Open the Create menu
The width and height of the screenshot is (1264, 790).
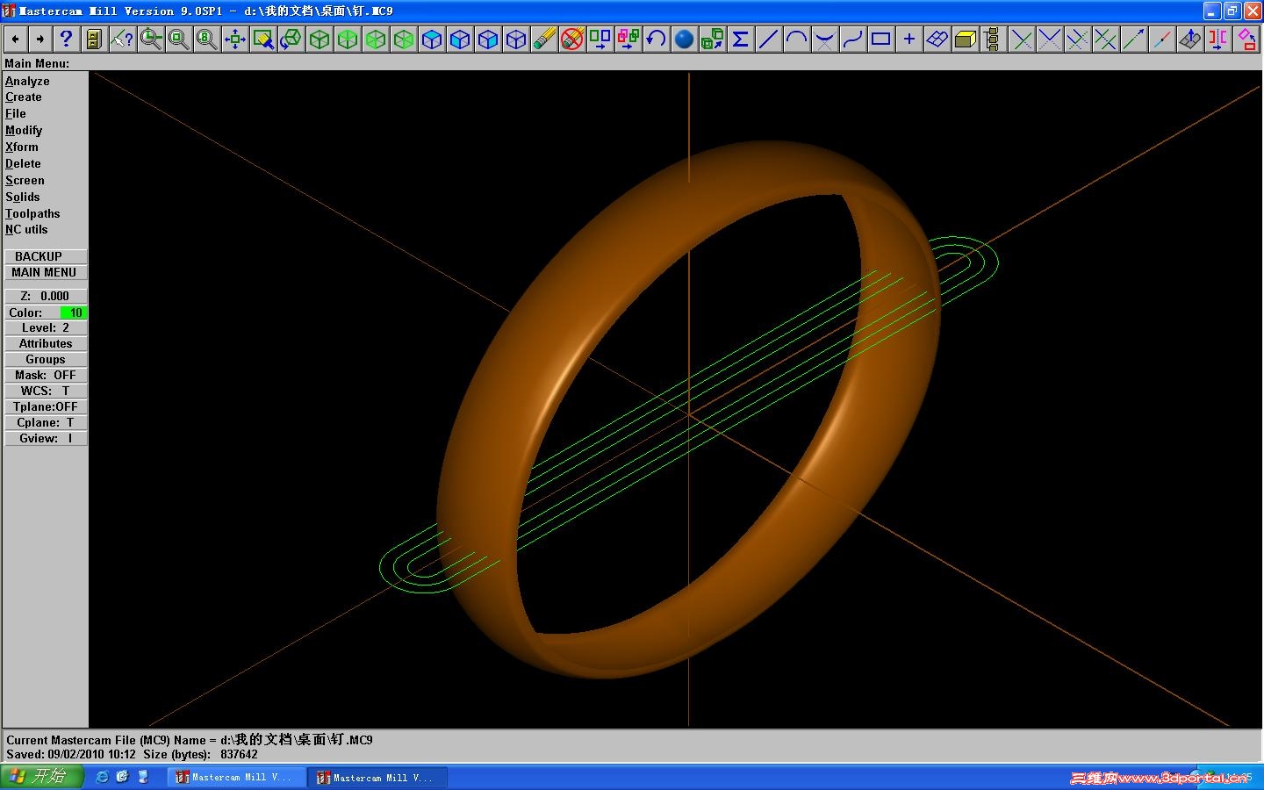[x=24, y=97]
